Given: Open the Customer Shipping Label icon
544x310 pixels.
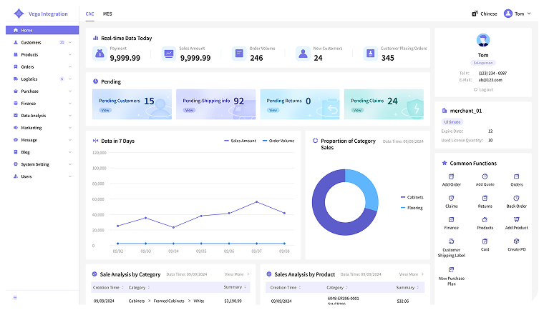Looking at the screenshot, I should 451,241.
